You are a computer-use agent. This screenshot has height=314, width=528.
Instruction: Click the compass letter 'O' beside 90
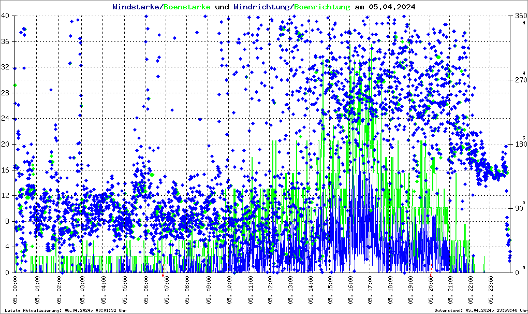524,202
